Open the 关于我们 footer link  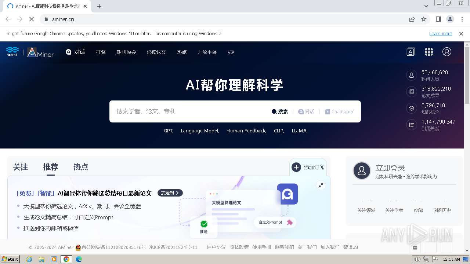[x=307, y=247]
